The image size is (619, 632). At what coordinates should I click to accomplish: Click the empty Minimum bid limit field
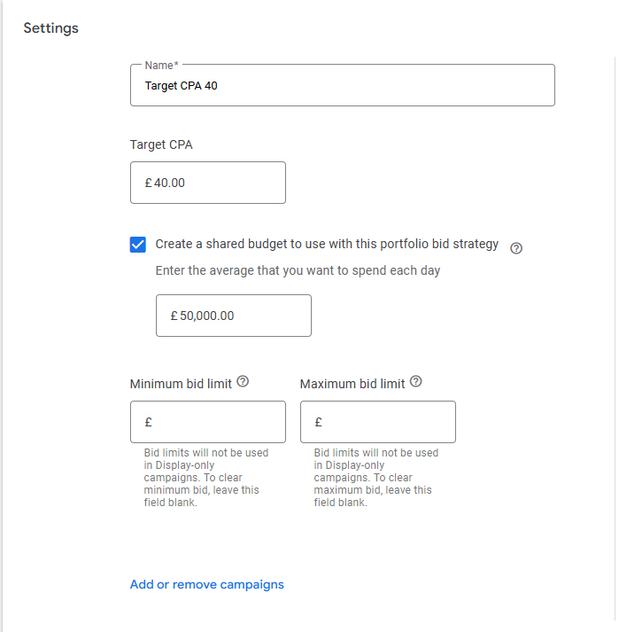pyautogui.click(x=208, y=422)
